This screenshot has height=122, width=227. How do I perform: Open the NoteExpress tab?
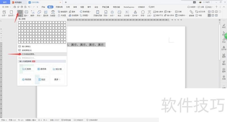tap(129, 7)
